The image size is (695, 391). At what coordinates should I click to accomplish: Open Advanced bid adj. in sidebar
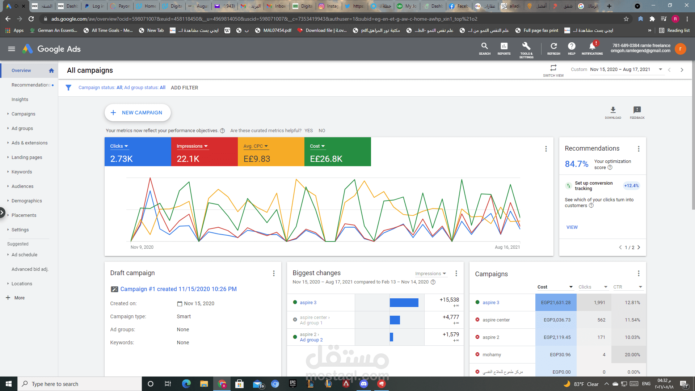[x=30, y=269]
